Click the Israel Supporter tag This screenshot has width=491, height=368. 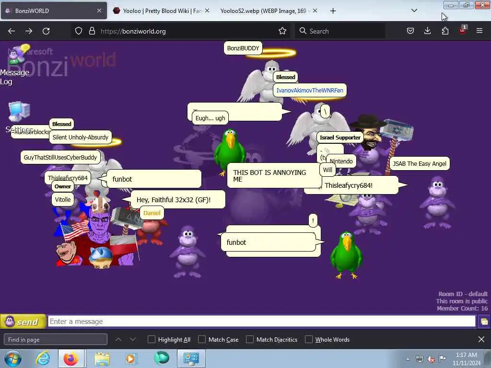340,138
